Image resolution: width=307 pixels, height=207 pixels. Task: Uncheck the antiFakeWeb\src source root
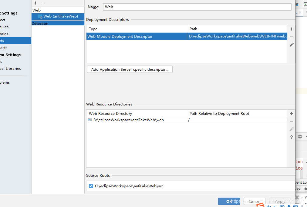coord(91,186)
